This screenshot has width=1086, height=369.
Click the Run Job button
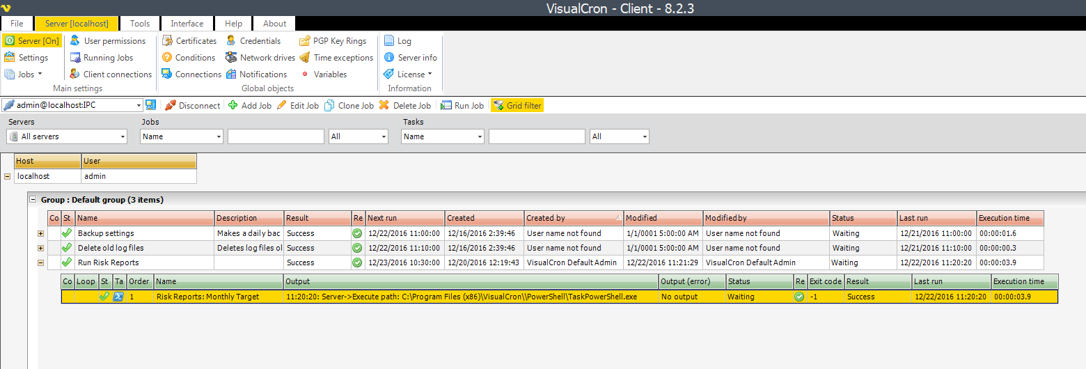pos(462,106)
